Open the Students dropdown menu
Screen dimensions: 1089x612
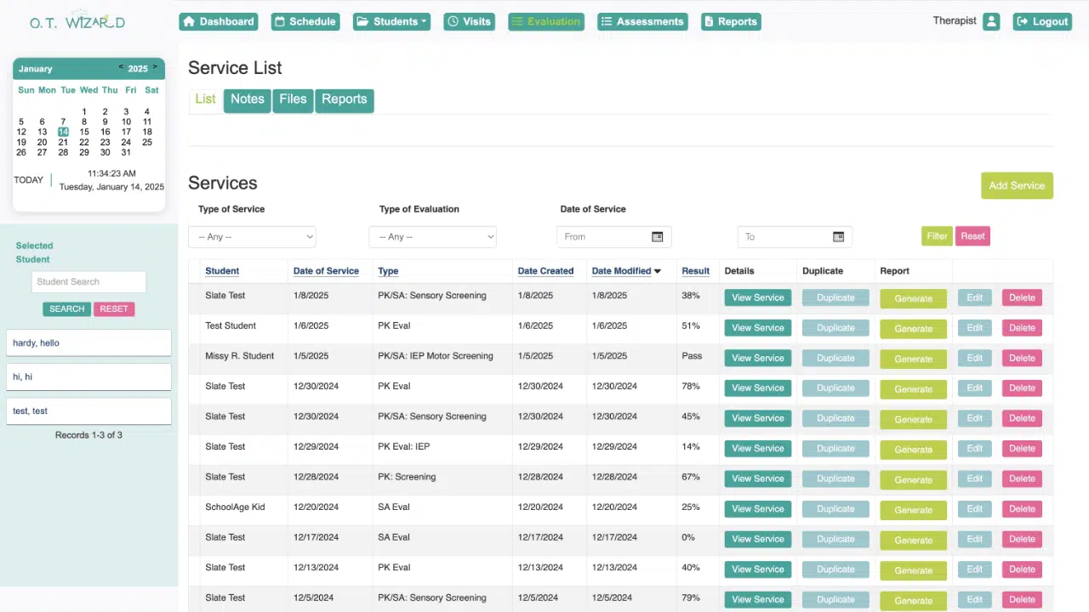point(391,22)
